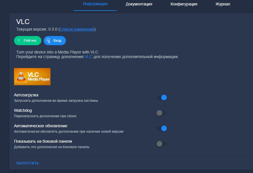Click 'Запускать дополнение во время загрузки системы' description

pos(56,101)
